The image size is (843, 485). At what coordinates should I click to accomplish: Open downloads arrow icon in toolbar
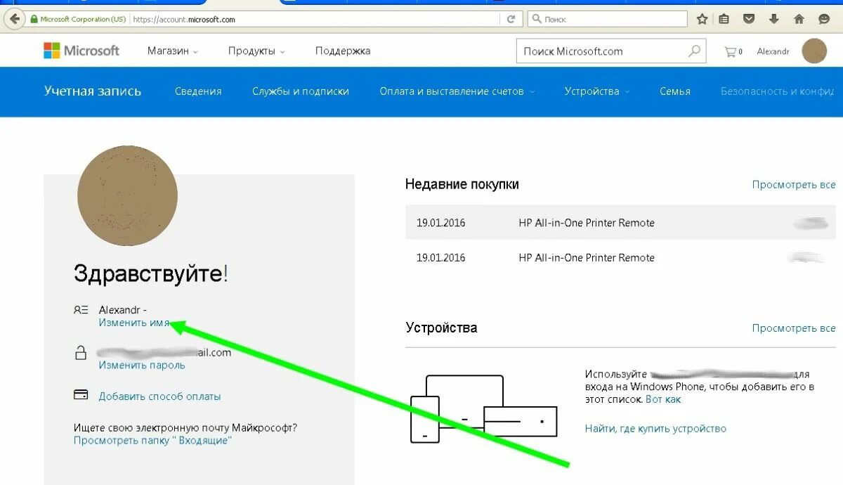[774, 19]
